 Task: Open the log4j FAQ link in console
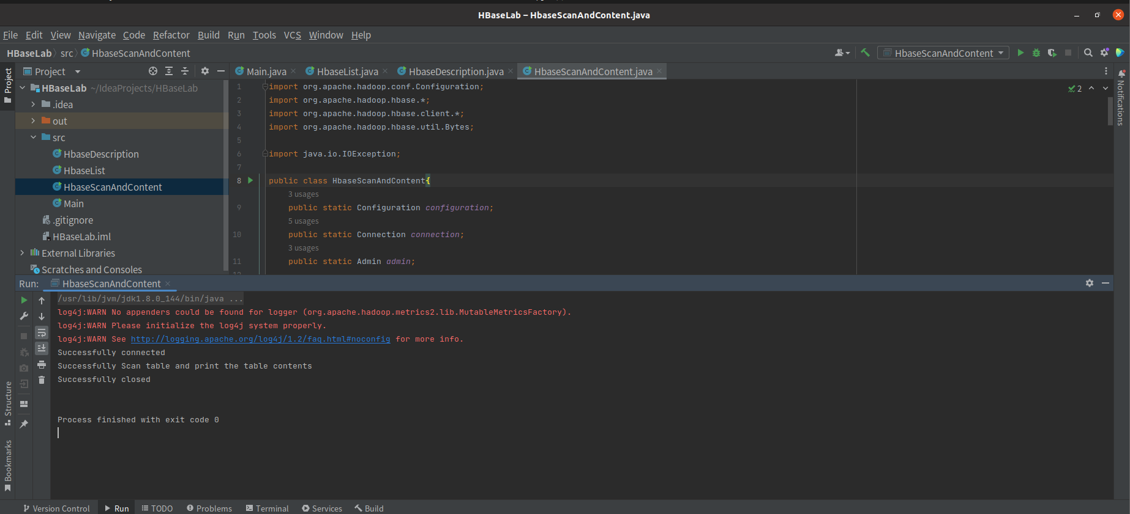(x=260, y=339)
